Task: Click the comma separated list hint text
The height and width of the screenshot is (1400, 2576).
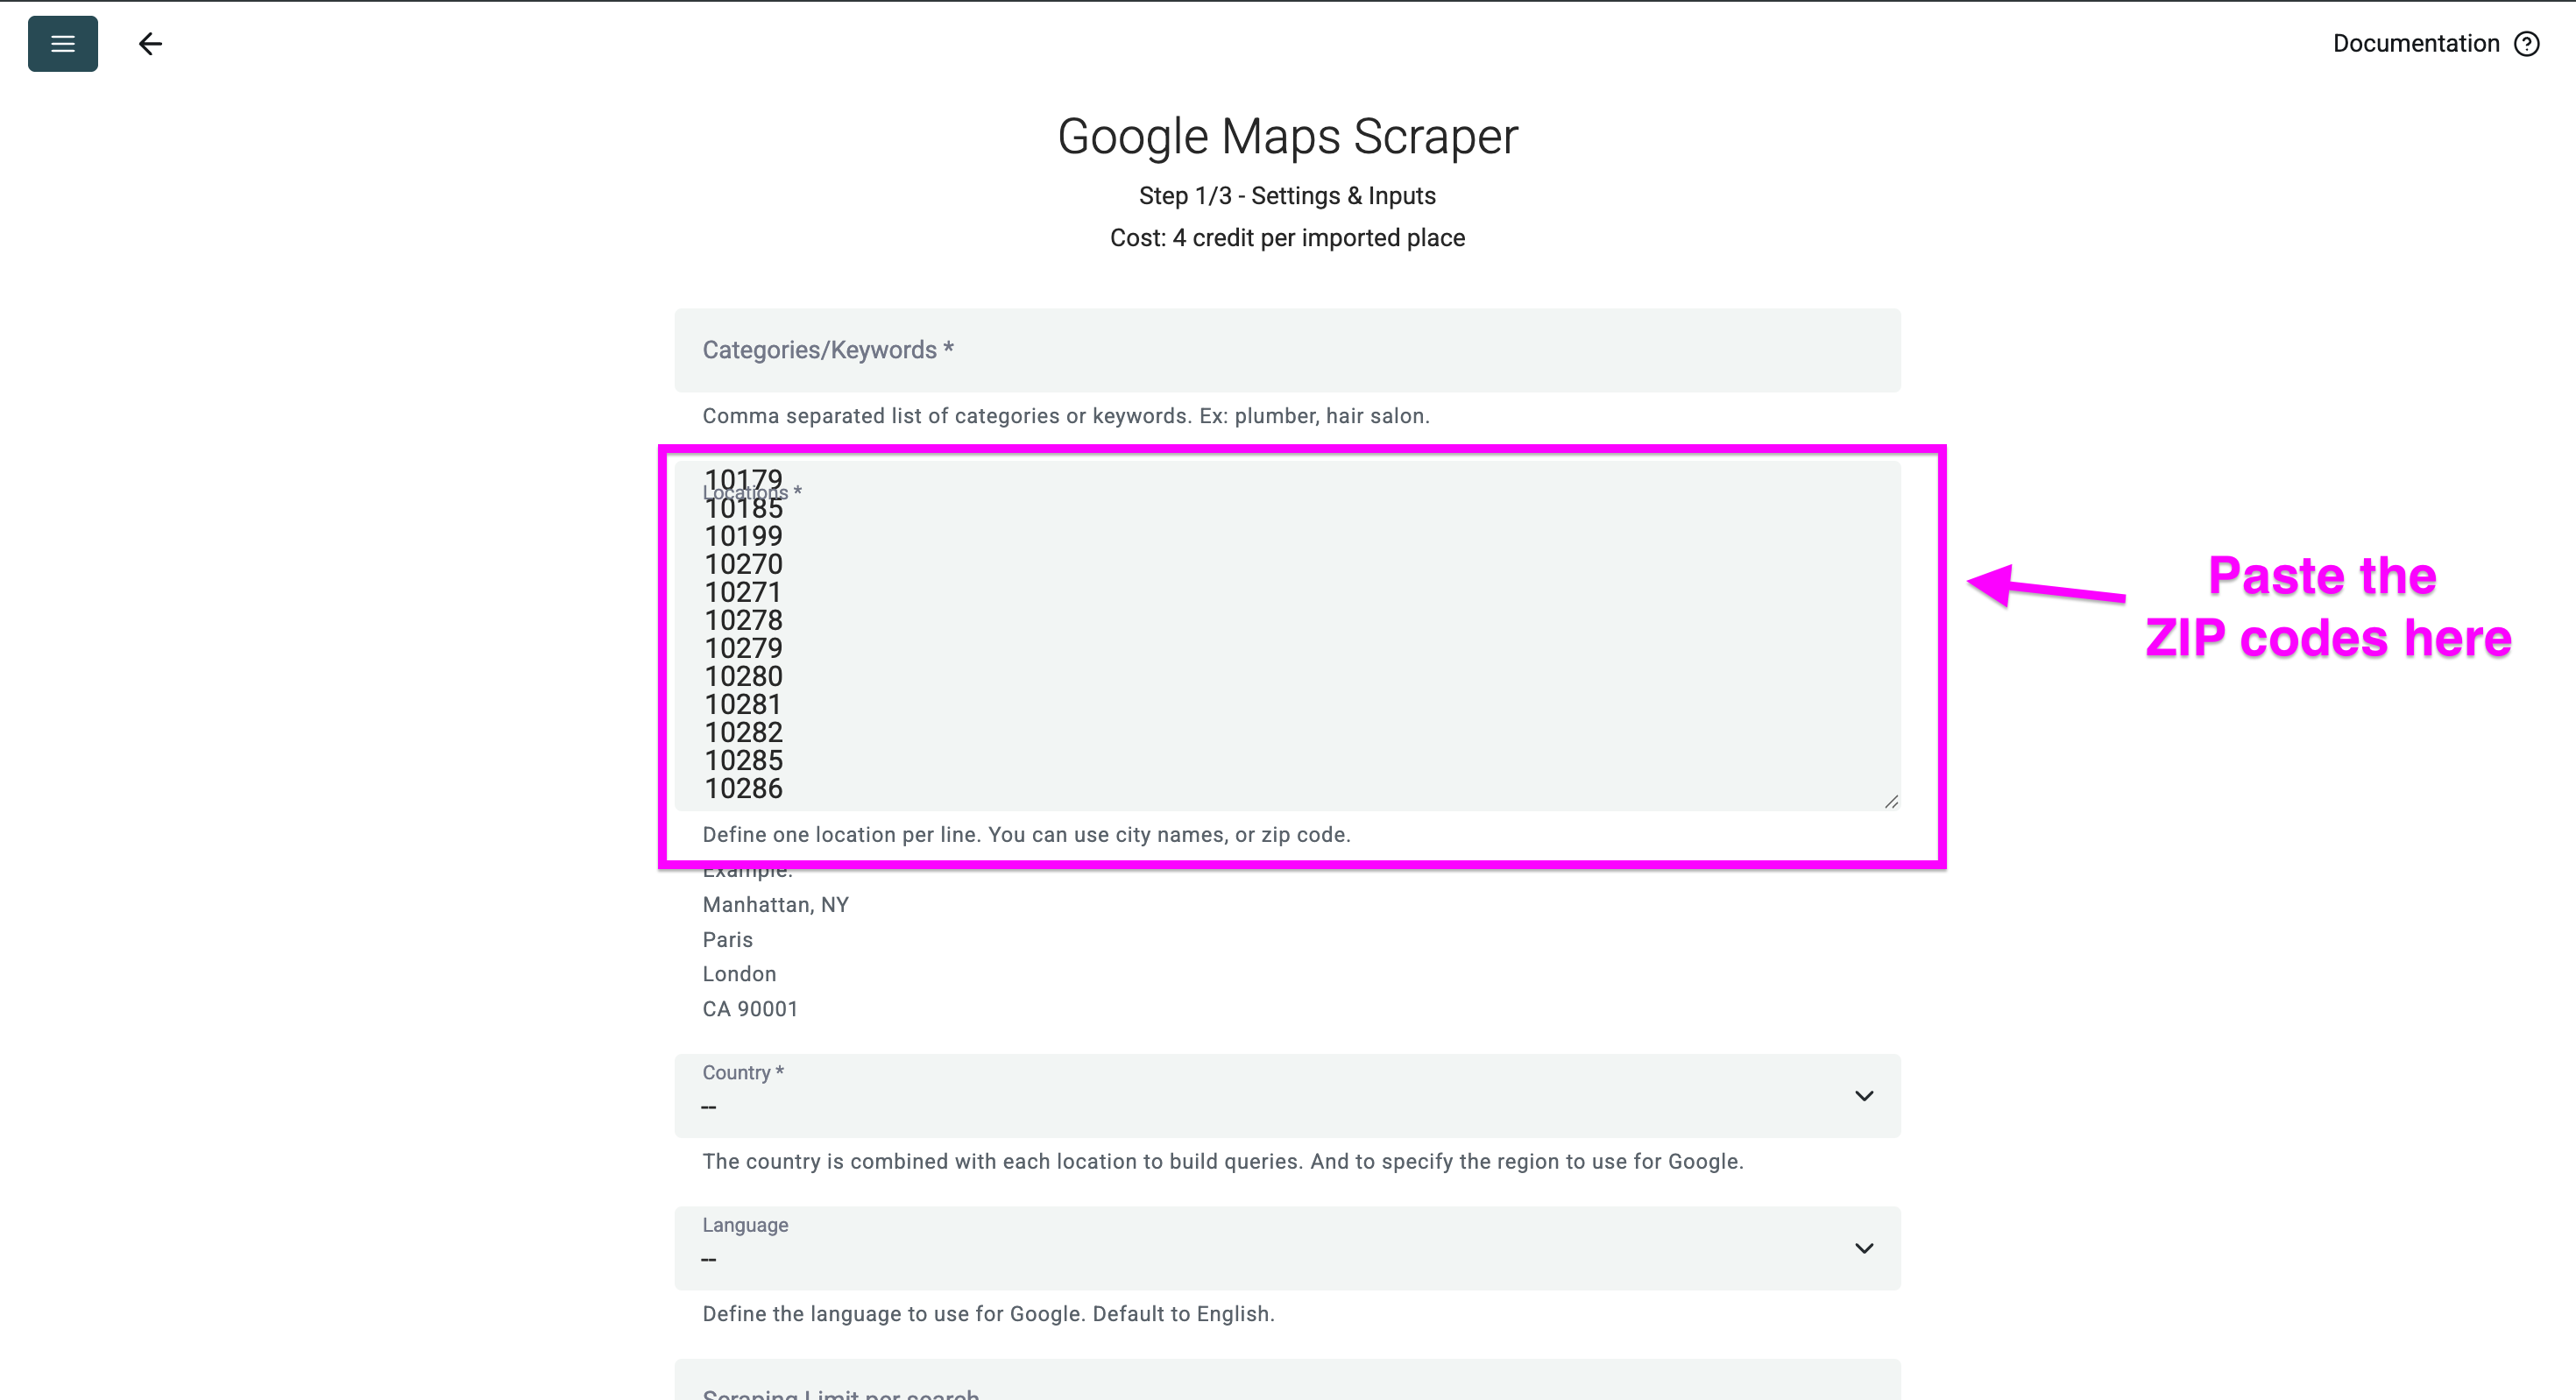Action: tap(1066, 416)
